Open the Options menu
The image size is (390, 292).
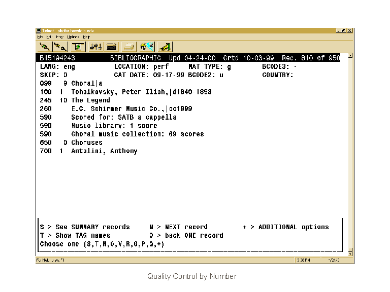(73, 37)
